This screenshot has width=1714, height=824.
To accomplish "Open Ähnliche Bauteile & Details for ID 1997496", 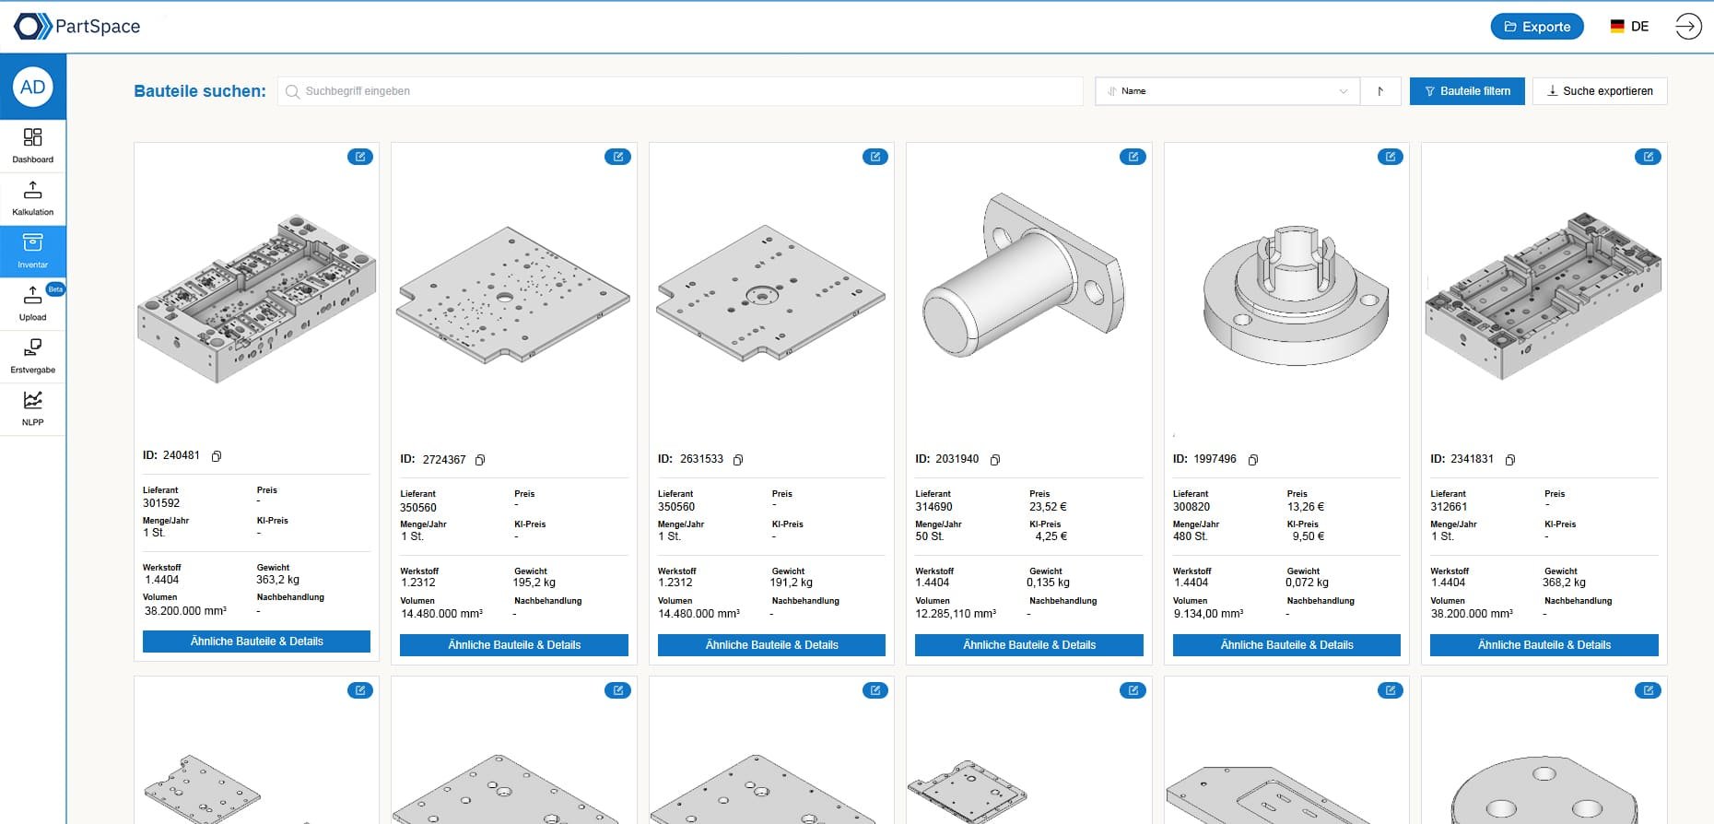I will pos(1286,645).
